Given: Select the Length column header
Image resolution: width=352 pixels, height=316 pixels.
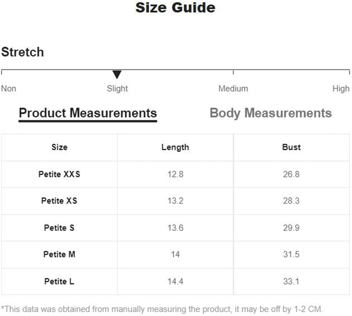Looking at the screenshot, I should [x=175, y=147].
